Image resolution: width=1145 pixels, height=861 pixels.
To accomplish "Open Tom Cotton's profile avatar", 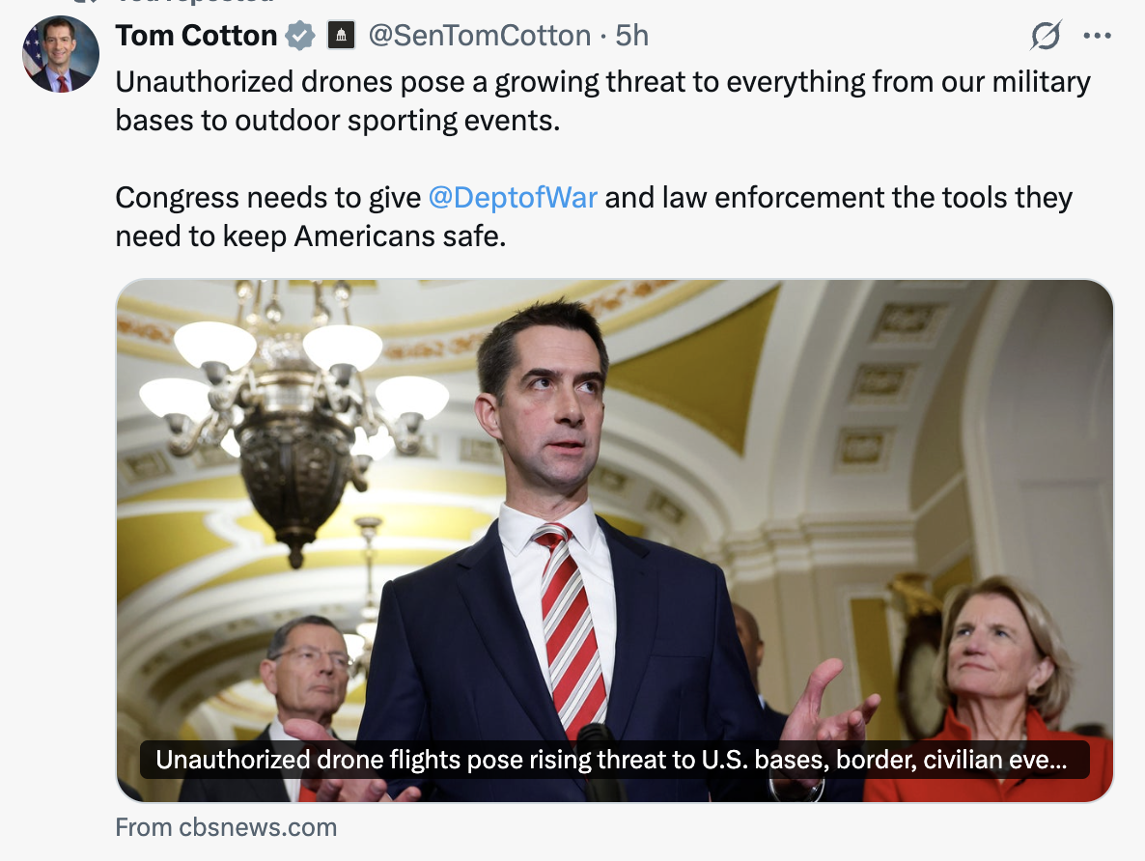I will pos(61,54).
